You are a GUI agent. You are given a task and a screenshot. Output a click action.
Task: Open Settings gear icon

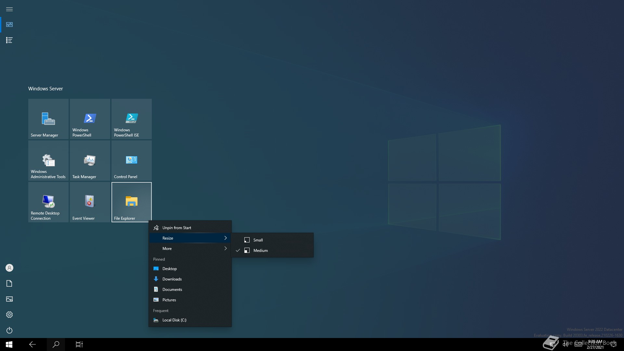pos(9,315)
